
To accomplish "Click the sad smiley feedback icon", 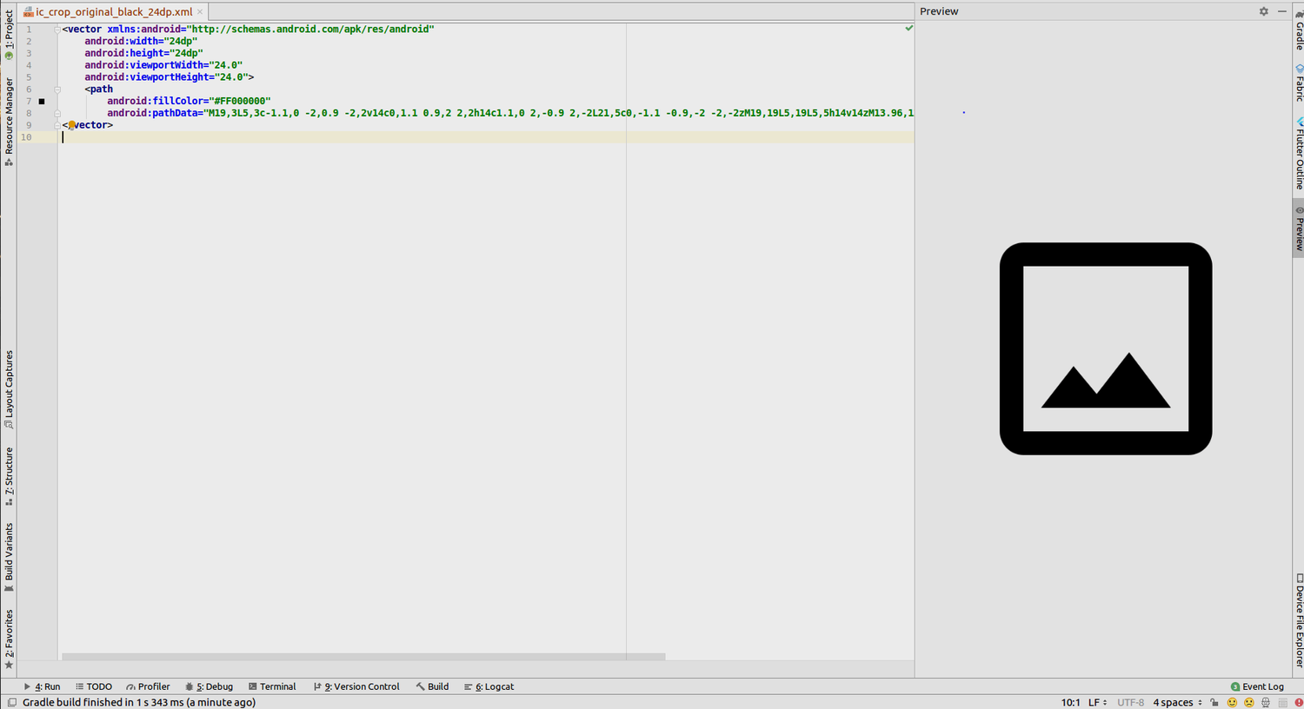I will point(1249,702).
